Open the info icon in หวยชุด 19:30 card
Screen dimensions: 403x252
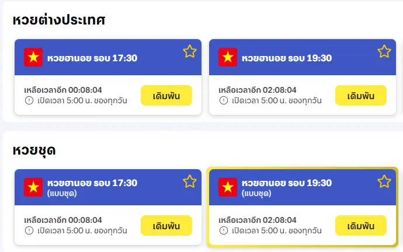click(x=223, y=230)
